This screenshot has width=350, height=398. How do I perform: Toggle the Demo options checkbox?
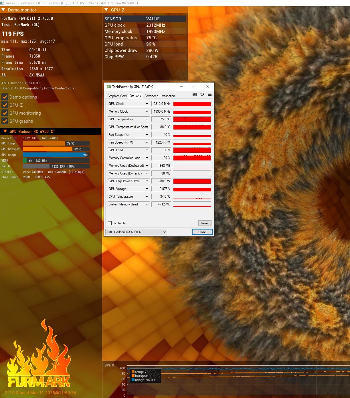point(5,97)
